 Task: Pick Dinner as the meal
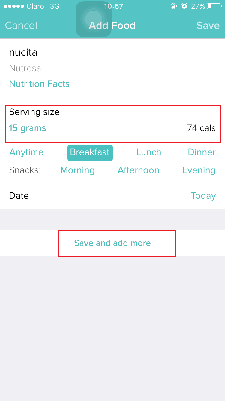tap(202, 152)
